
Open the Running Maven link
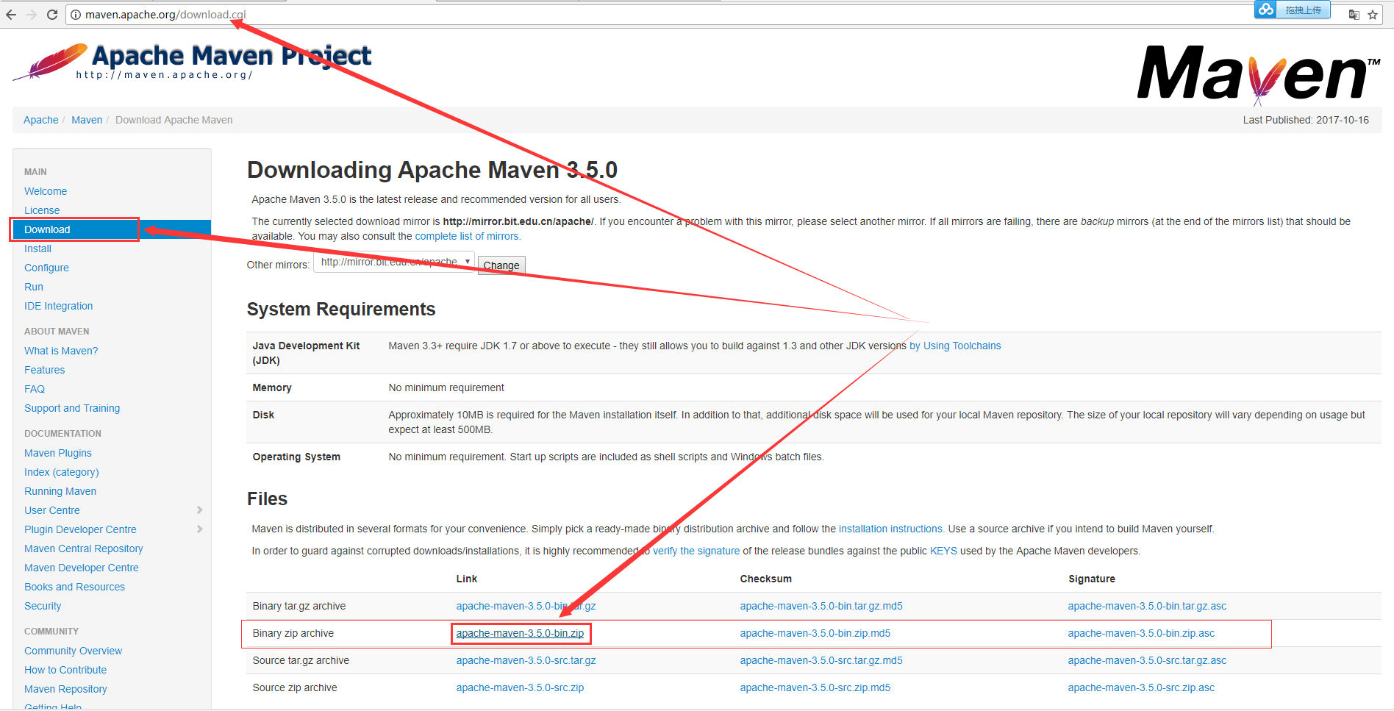click(x=60, y=491)
